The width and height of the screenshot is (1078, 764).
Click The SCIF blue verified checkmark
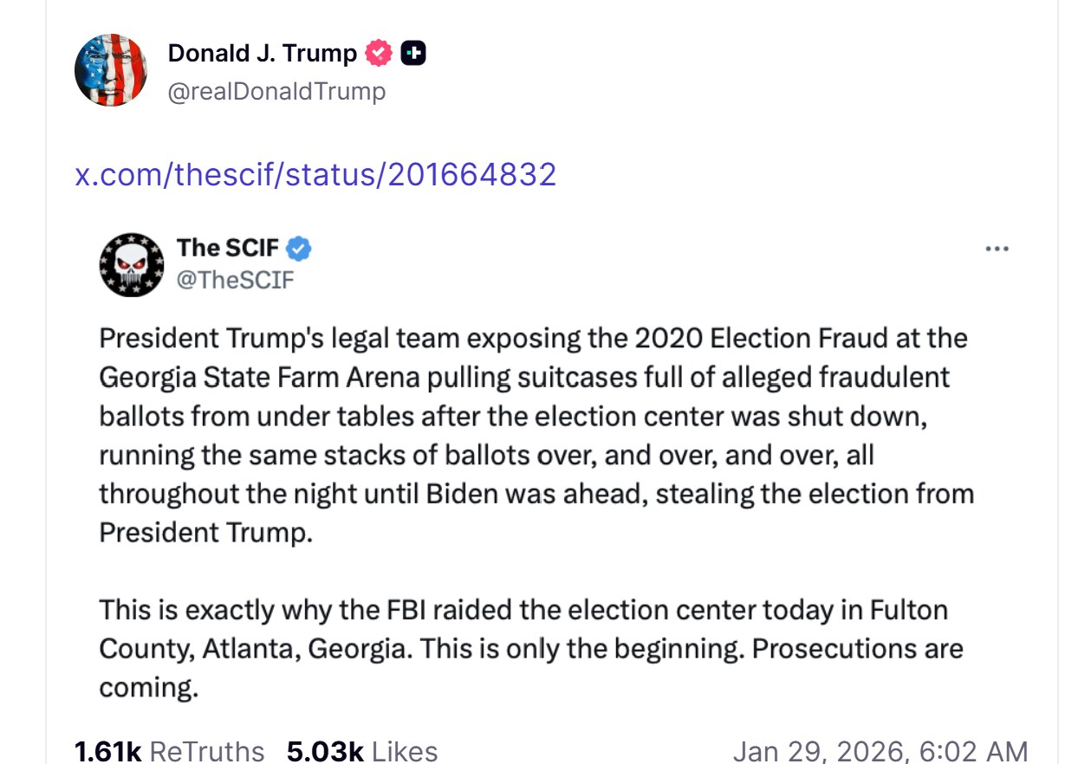pyautogui.click(x=299, y=249)
